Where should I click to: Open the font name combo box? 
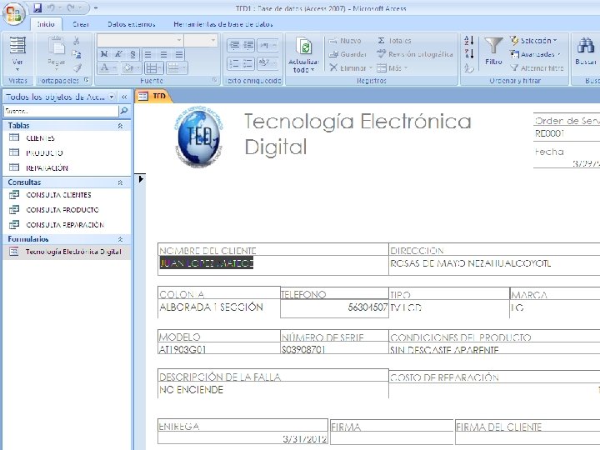click(140, 40)
